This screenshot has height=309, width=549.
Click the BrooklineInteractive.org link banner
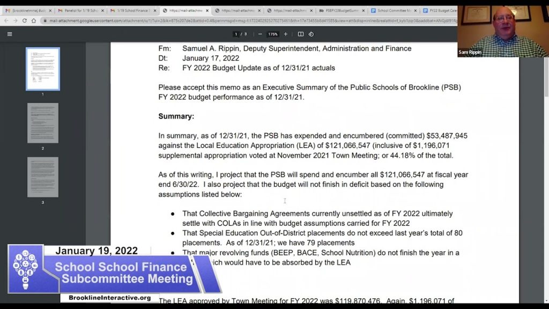tap(109, 298)
